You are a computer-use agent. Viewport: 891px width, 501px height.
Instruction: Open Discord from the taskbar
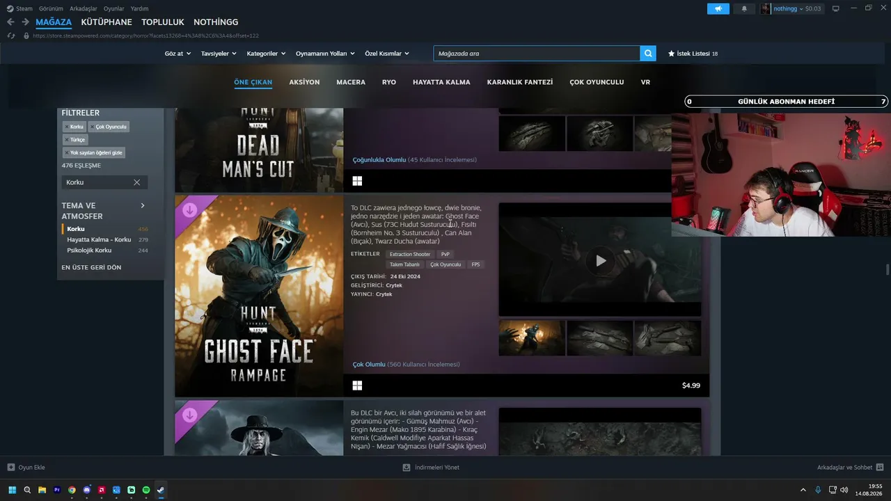tap(86, 490)
